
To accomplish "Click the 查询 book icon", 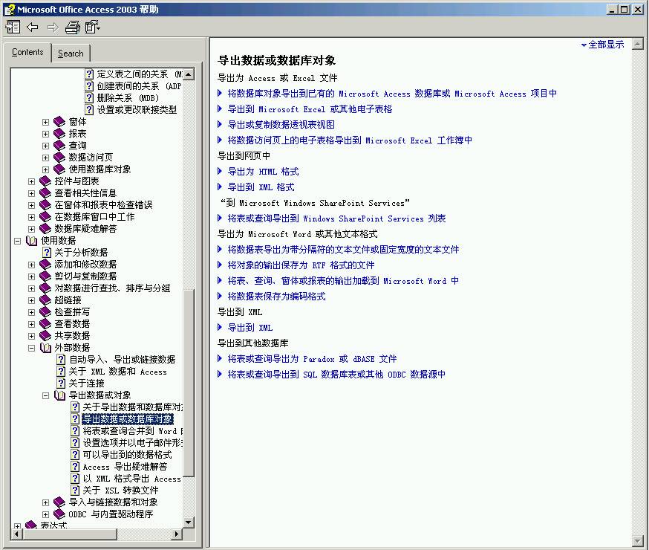I will [x=59, y=146].
